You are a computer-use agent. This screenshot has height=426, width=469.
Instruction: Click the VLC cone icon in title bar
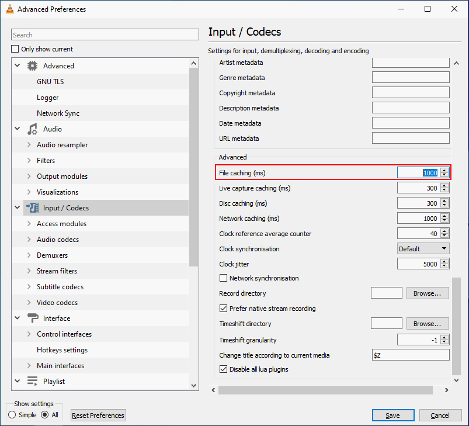[10, 9]
